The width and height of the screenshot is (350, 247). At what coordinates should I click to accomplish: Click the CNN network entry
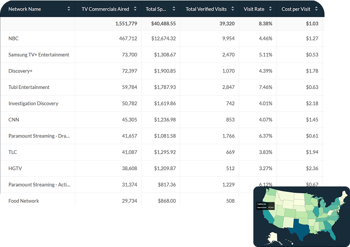click(x=14, y=120)
